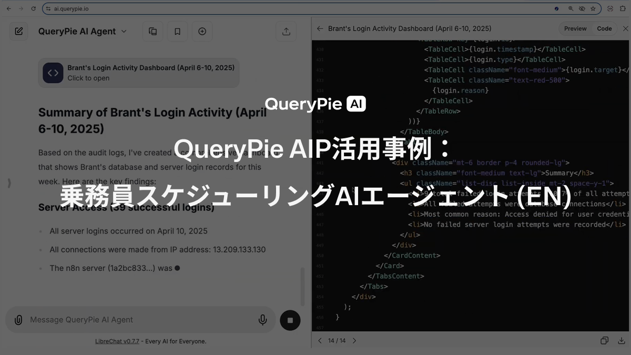Click the share/export icon in chat header
The width and height of the screenshot is (631, 355).
coord(286,31)
